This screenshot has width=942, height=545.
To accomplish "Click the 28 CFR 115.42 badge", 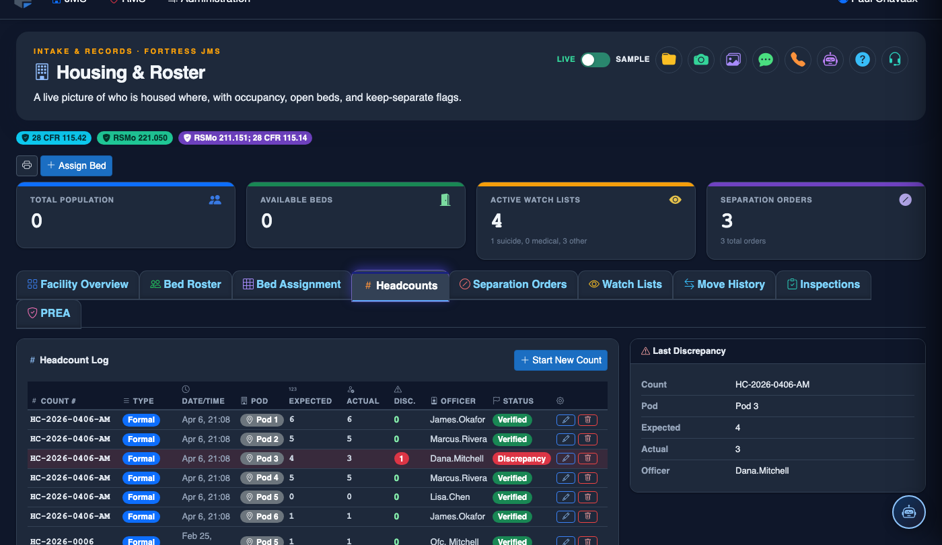I will click(54, 138).
